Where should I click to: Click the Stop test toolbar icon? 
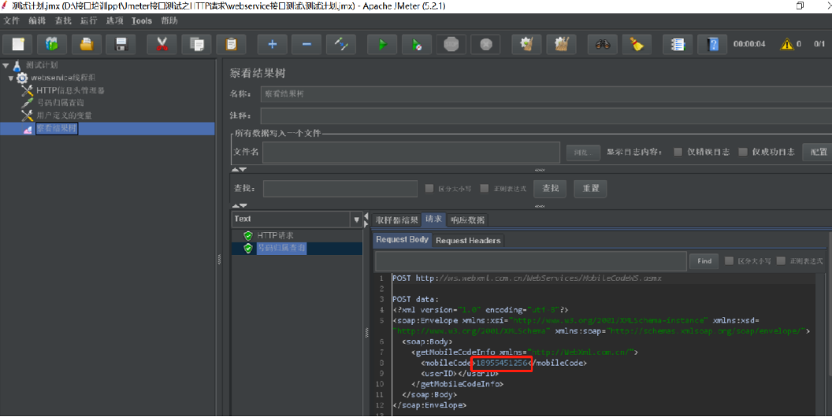tap(451, 44)
